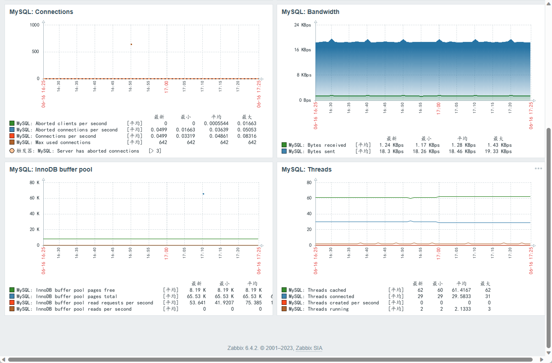Click the MySQL: Threads cached legend label
The image size is (552, 363).
[x=318, y=290]
